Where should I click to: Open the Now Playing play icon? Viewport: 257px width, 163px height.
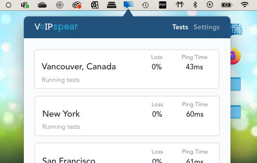pyautogui.click(x=210, y=5)
